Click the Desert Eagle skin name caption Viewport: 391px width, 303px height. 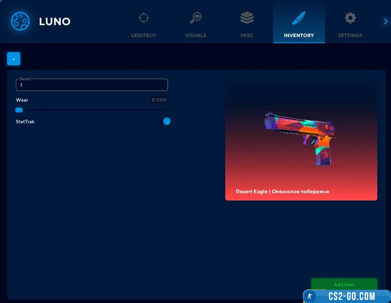tap(282, 192)
